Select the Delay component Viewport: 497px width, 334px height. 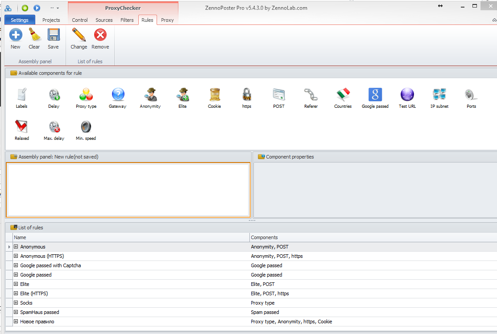[54, 98]
